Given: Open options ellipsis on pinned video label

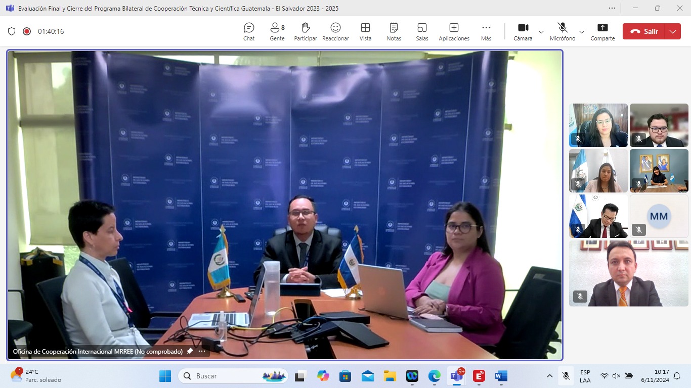Looking at the screenshot, I should click(202, 351).
